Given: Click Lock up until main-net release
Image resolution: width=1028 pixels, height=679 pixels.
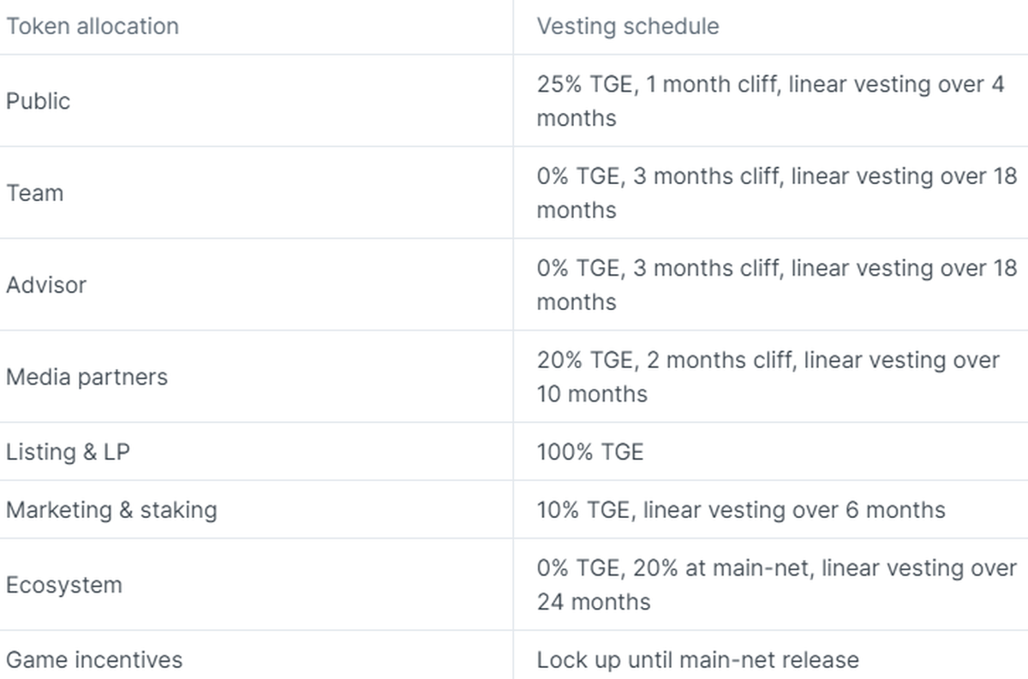Looking at the screenshot, I should pos(697,659).
